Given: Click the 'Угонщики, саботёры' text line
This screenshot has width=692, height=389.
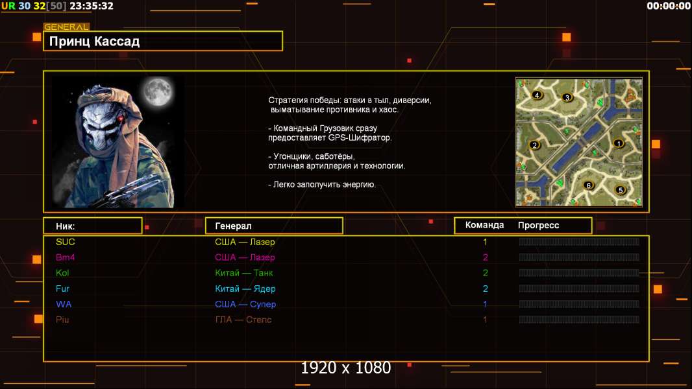Looking at the screenshot, I should (x=312, y=156).
